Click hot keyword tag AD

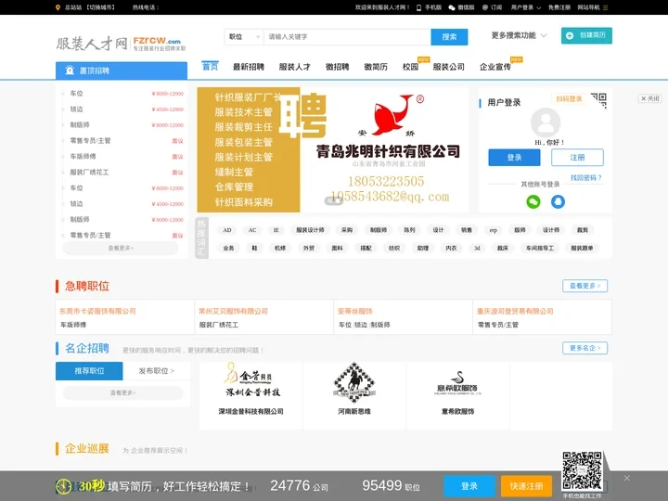pos(227,230)
